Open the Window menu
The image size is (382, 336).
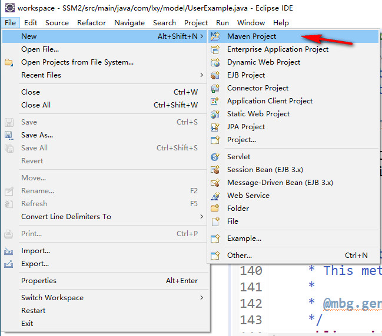pyautogui.click(x=251, y=23)
